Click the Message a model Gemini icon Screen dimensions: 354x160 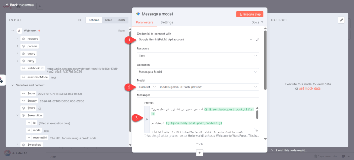click(x=138, y=14)
